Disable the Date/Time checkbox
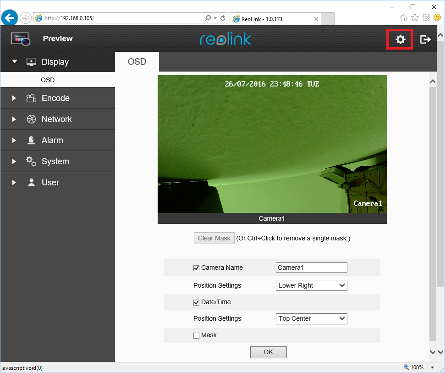 click(x=197, y=302)
